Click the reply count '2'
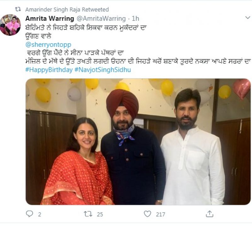This screenshot has width=252, height=227. [39, 214]
